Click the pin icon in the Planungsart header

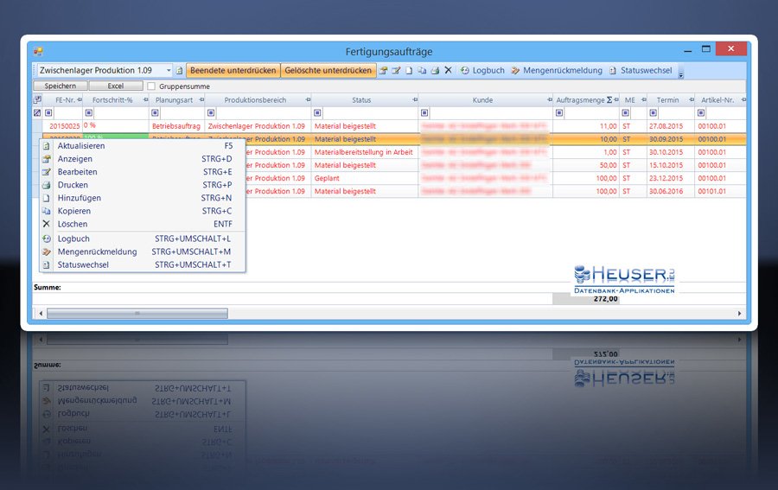[201, 99]
